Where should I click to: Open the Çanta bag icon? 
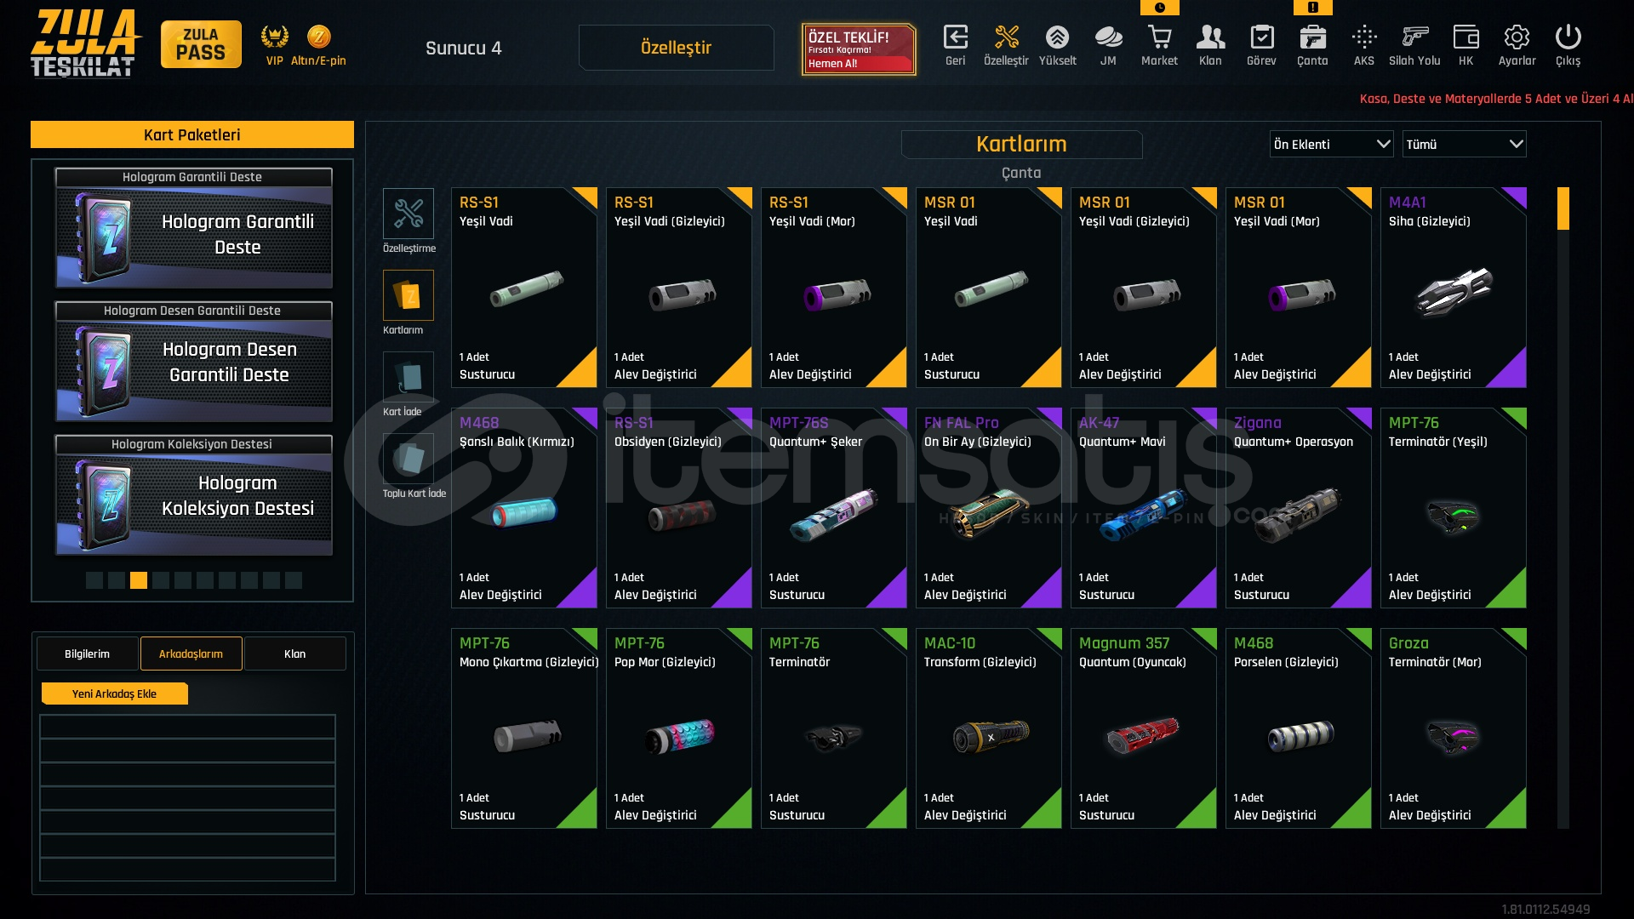point(1312,38)
